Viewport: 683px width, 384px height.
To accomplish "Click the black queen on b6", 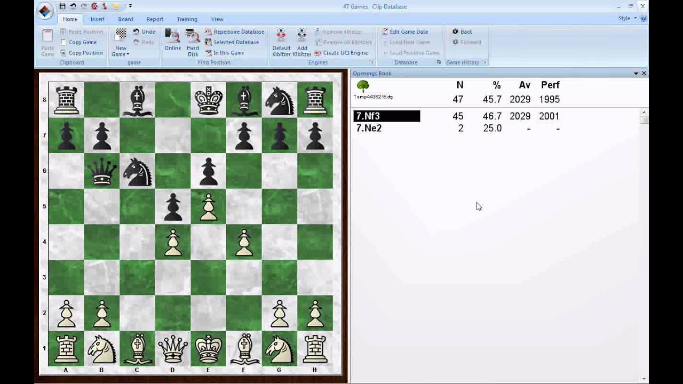I will (x=101, y=171).
